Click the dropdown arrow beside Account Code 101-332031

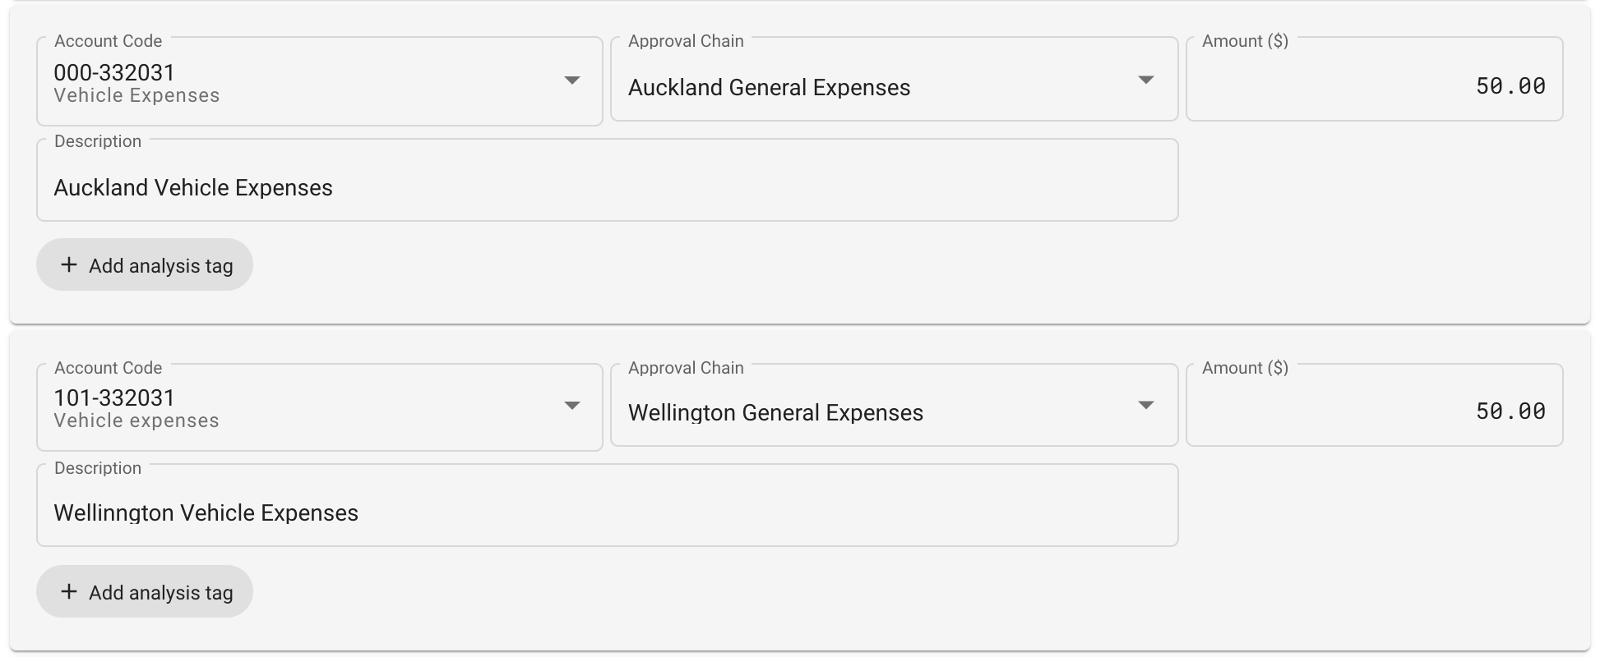[x=573, y=406]
